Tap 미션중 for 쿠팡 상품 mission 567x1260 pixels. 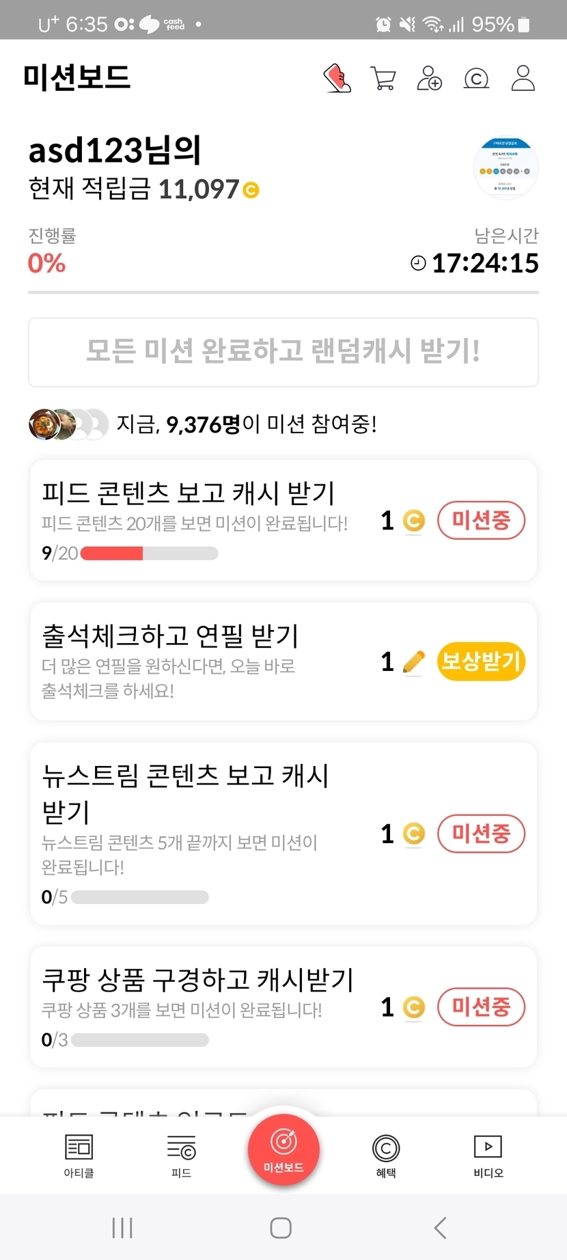coord(481,1007)
